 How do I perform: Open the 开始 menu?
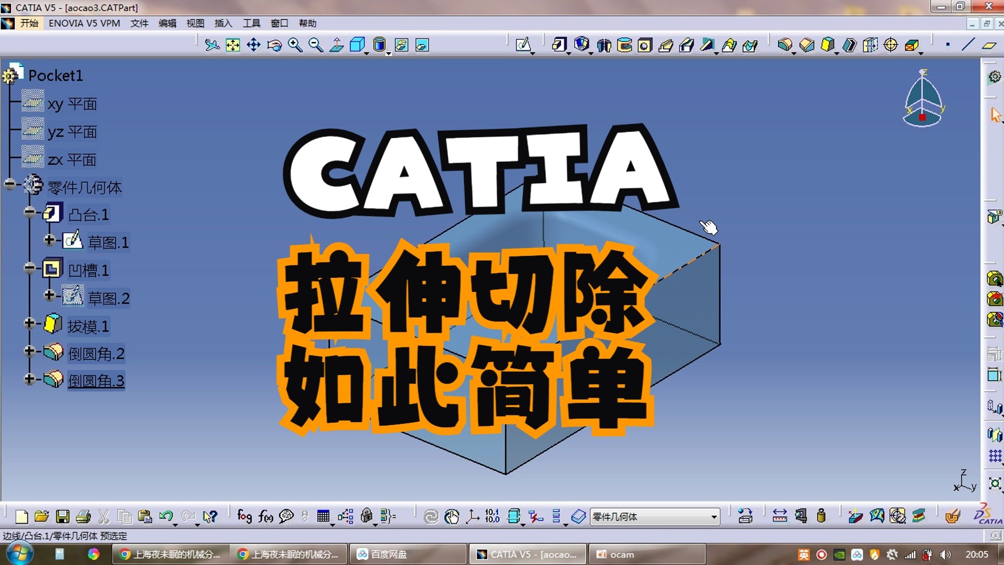[x=29, y=23]
